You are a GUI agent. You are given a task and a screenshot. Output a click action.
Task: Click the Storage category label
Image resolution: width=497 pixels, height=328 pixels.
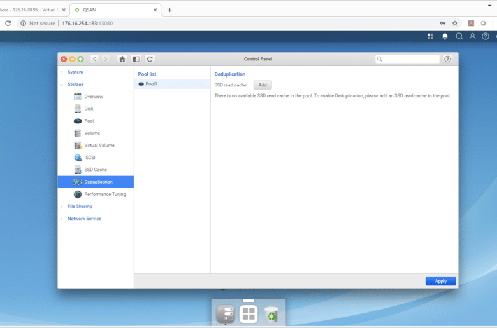coord(75,85)
